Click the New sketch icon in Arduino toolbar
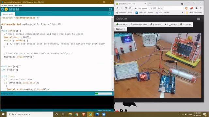 click(x=10, y=9)
